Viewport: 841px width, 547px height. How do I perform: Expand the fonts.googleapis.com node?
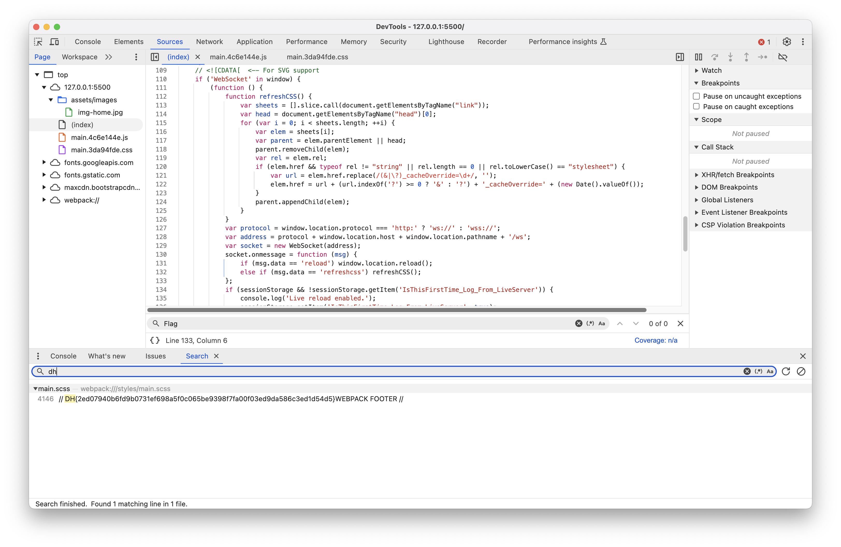point(44,163)
